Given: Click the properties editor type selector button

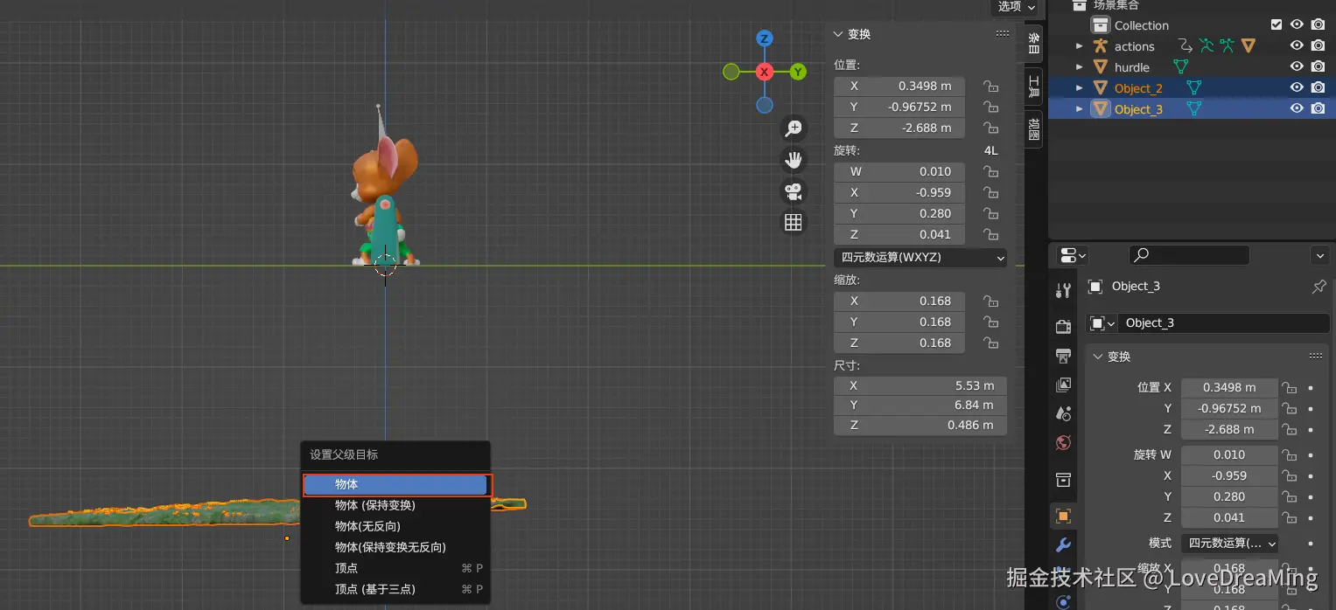Looking at the screenshot, I should [1072, 255].
